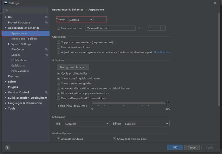222x154 pixels.
Task: Select Scopes in the settings tree
Action: pyautogui.click(x=16, y=55)
